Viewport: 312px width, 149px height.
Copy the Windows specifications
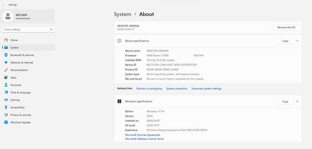tap(285, 101)
